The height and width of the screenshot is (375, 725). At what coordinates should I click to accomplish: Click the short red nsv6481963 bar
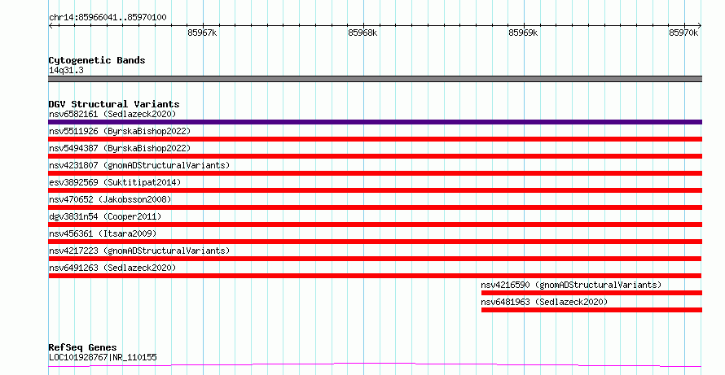coord(591,310)
